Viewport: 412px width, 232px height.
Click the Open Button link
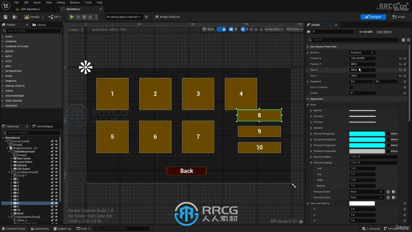[x=384, y=32]
